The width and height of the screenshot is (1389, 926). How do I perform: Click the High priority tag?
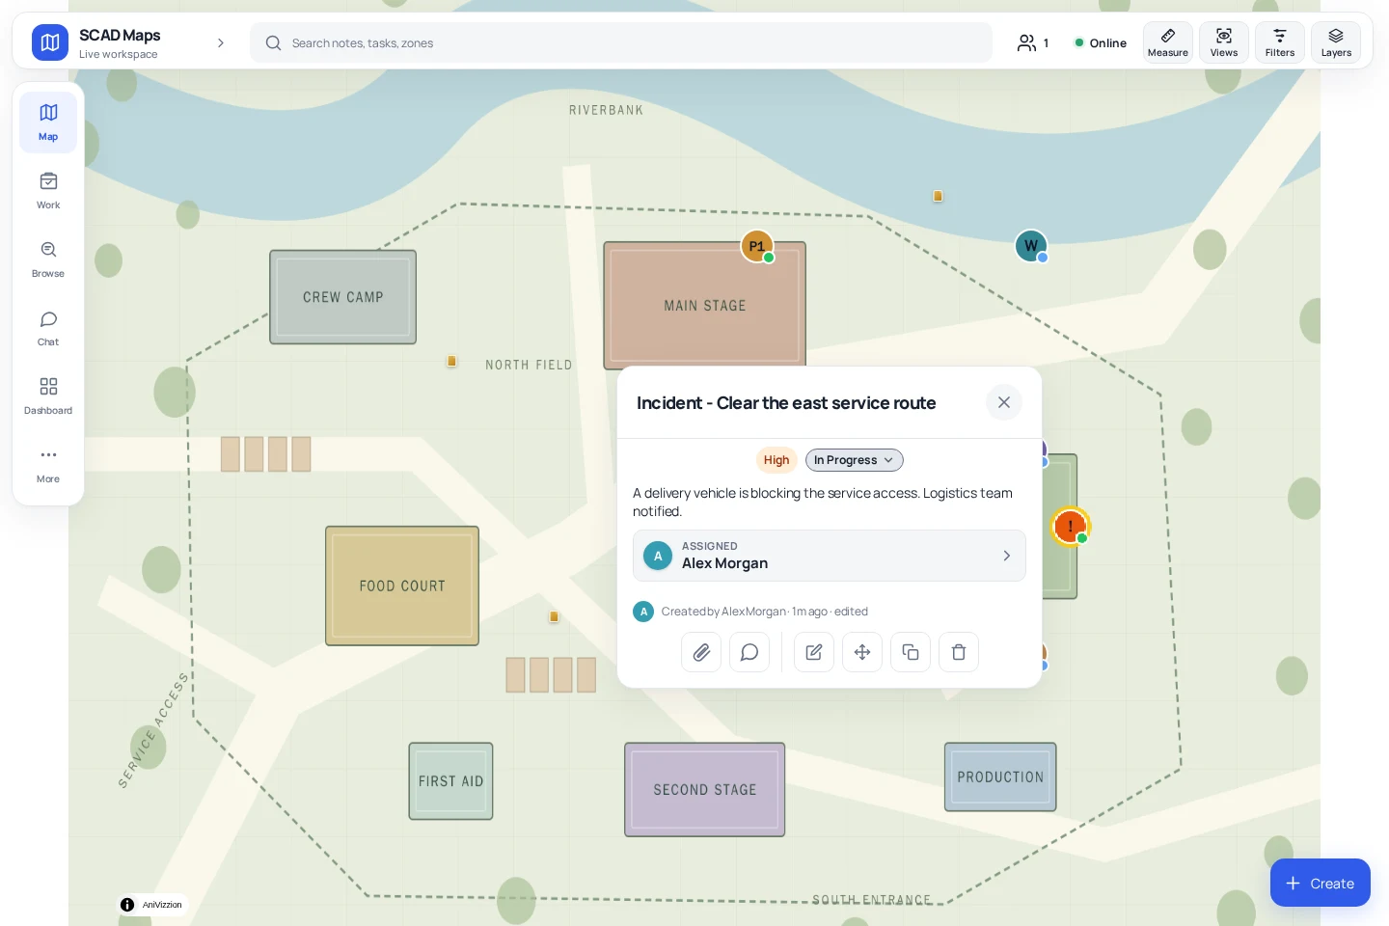[x=776, y=460]
